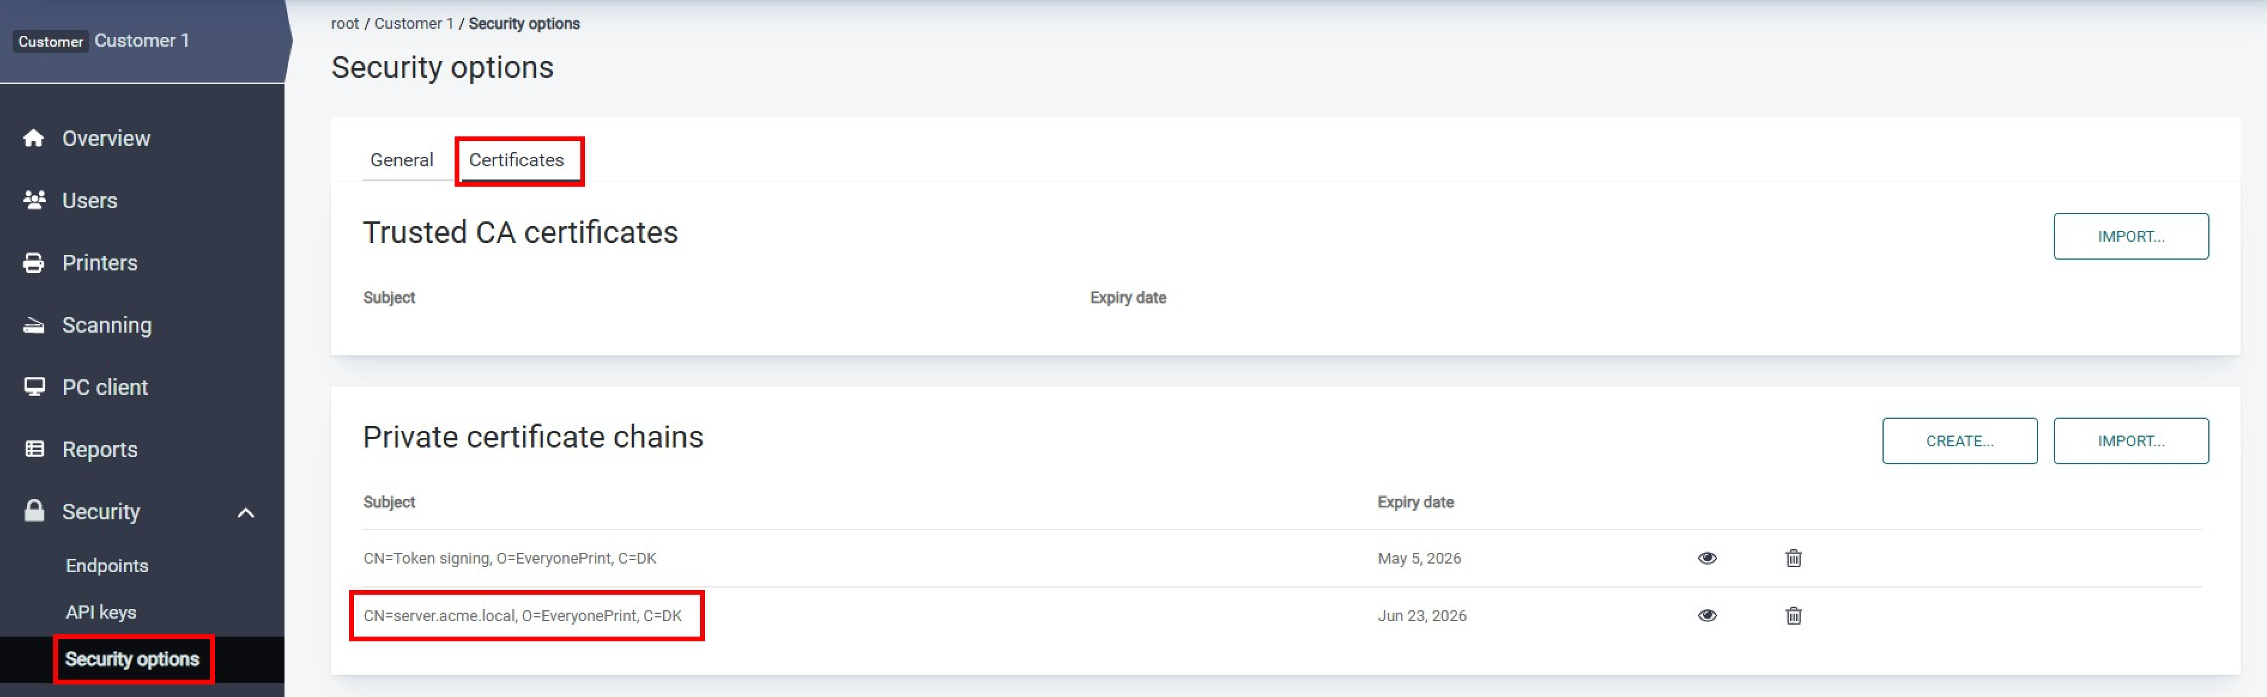Image resolution: width=2267 pixels, height=697 pixels.
Task: Delete the Token signing certificate
Action: click(x=1793, y=558)
